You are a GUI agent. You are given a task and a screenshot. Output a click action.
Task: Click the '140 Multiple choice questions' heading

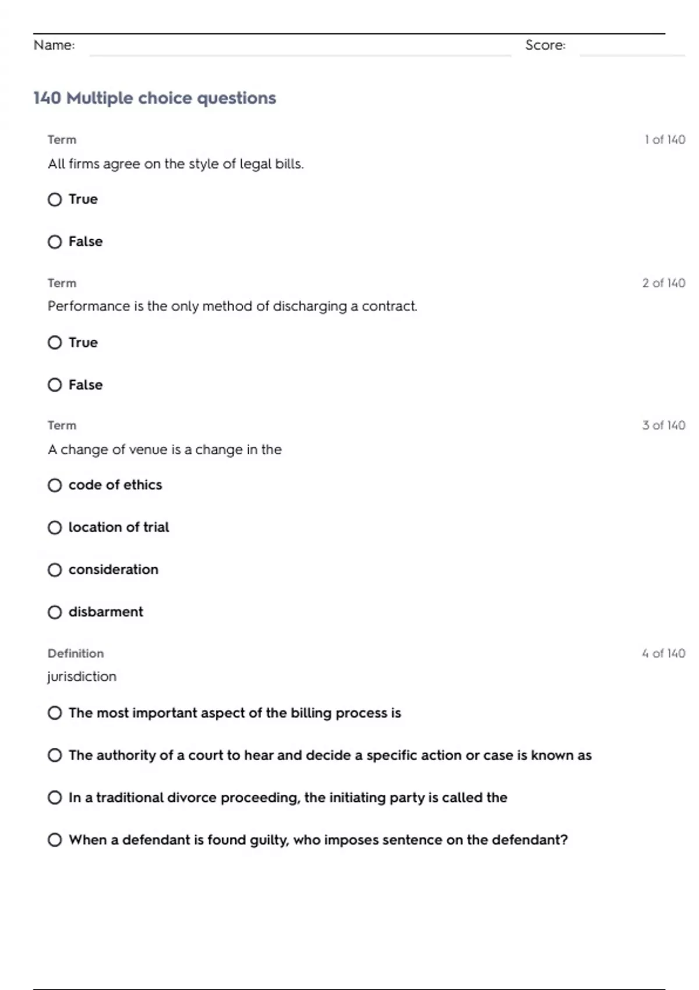click(154, 98)
